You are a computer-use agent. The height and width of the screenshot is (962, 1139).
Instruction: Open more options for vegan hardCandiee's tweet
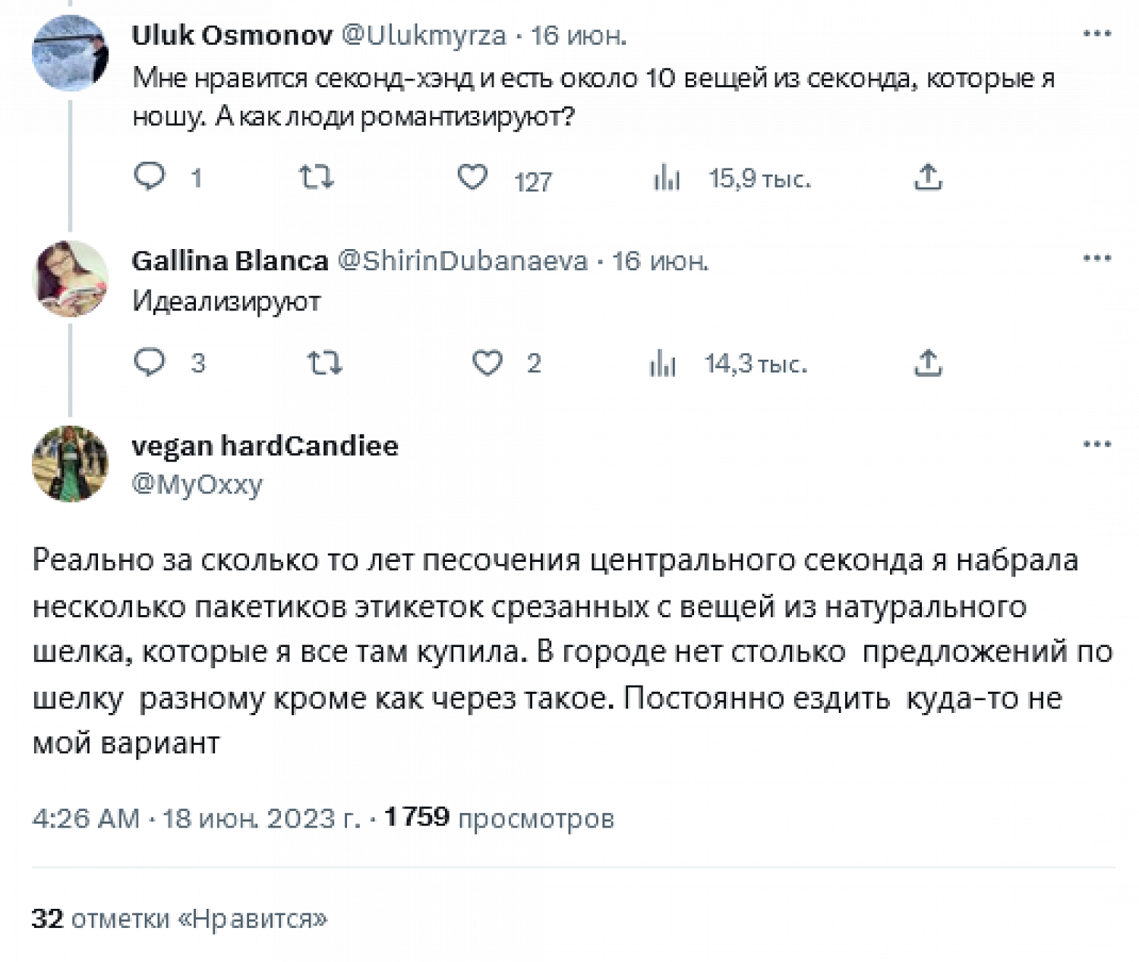[1096, 445]
